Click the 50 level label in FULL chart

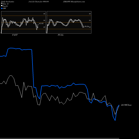coord(90,20)
